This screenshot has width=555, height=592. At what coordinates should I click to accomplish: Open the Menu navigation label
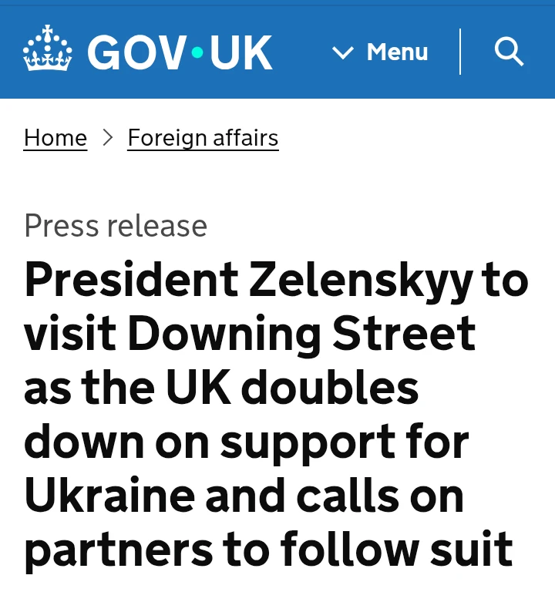click(x=397, y=52)
